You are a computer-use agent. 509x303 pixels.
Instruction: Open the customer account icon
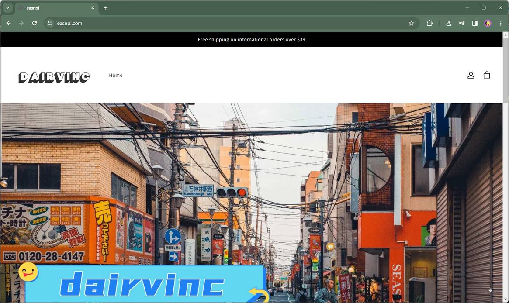click(x=471, y=75)
